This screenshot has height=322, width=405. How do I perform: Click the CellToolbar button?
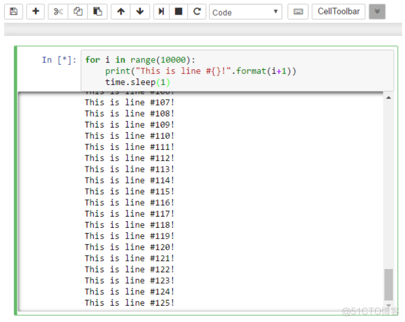click(339, 12)
